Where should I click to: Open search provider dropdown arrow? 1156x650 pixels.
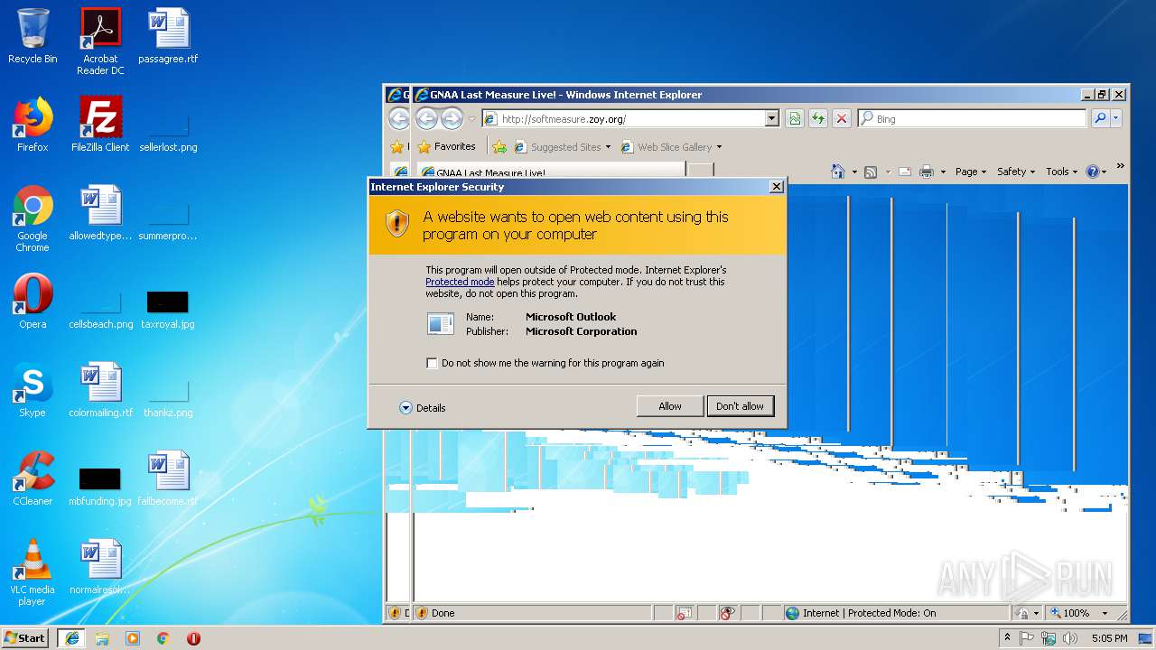(x=1116, y=118)
